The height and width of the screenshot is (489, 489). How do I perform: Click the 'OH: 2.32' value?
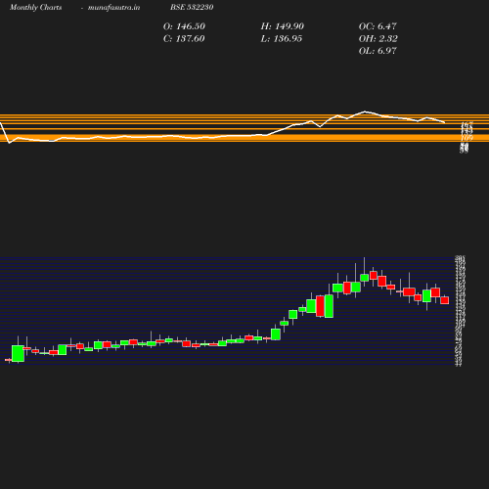tap(378, 38)
